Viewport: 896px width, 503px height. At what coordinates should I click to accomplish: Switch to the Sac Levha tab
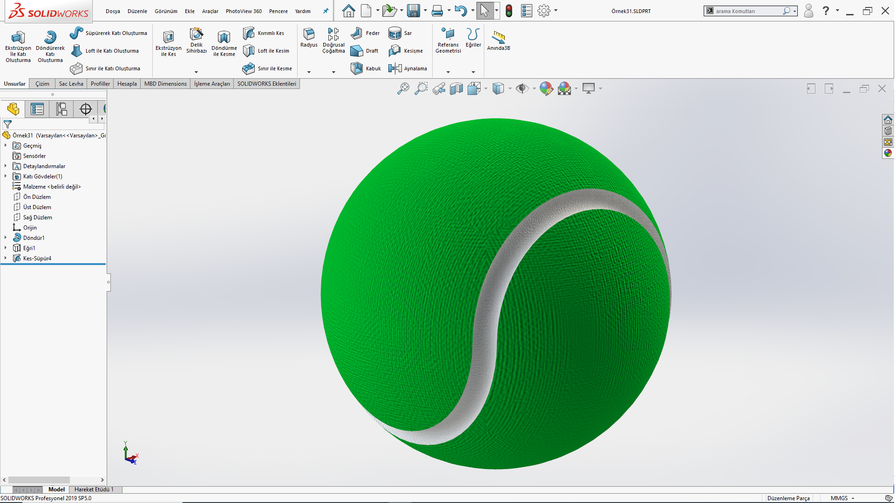point(71,84)
